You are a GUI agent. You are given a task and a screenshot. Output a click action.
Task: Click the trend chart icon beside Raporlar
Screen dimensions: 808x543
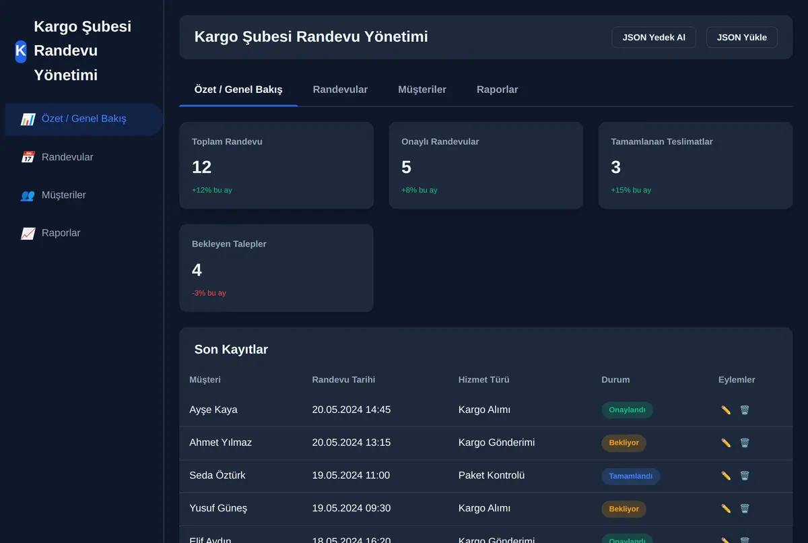coord(28,233)
